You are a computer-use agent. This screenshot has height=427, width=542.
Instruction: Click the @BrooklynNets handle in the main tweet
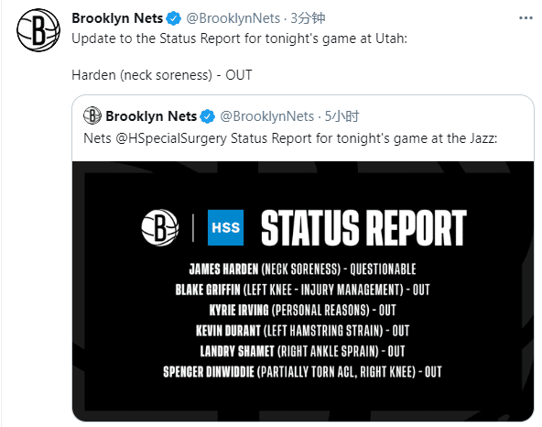233,18
